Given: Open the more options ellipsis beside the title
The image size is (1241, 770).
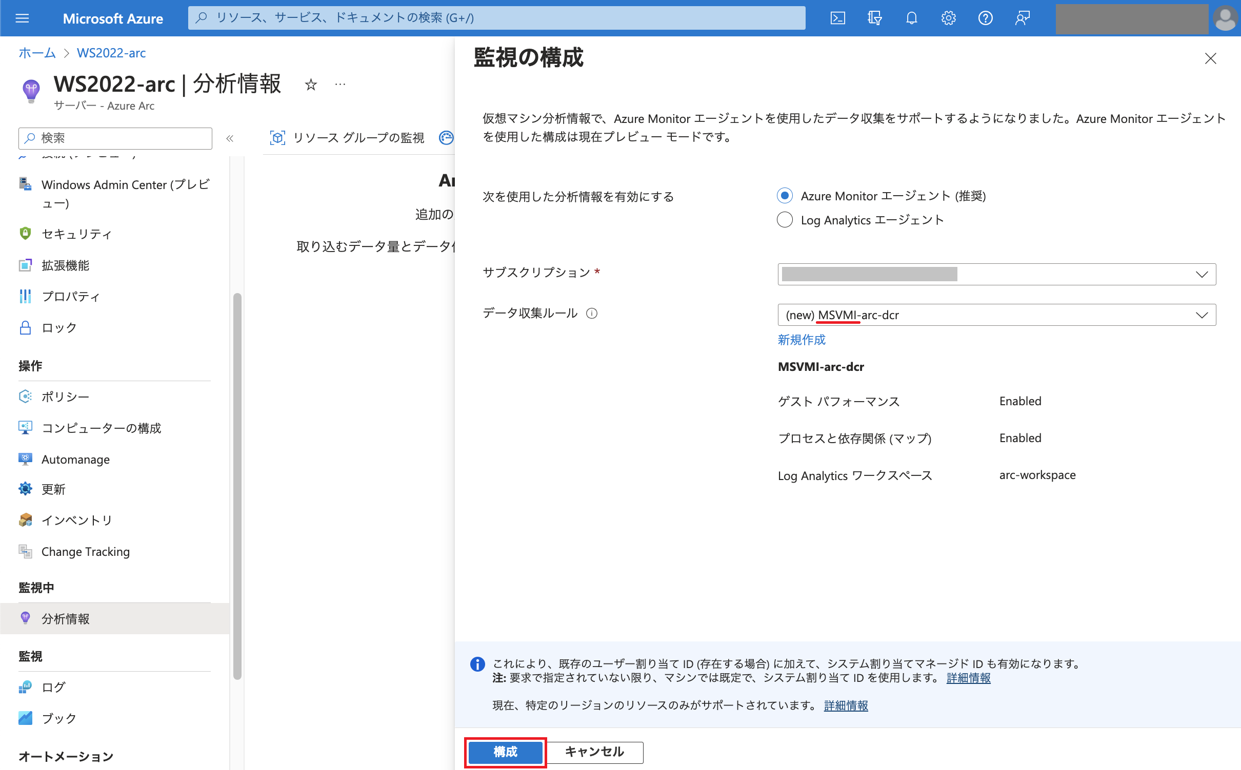Looking at the screenshot, I should click(340, 85).
